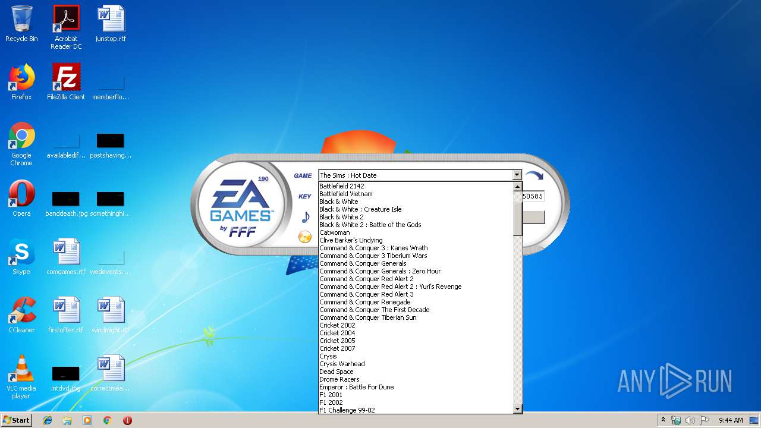
Task: Click the game list scrollbar thumb
Action: click(x=517, y=219)
